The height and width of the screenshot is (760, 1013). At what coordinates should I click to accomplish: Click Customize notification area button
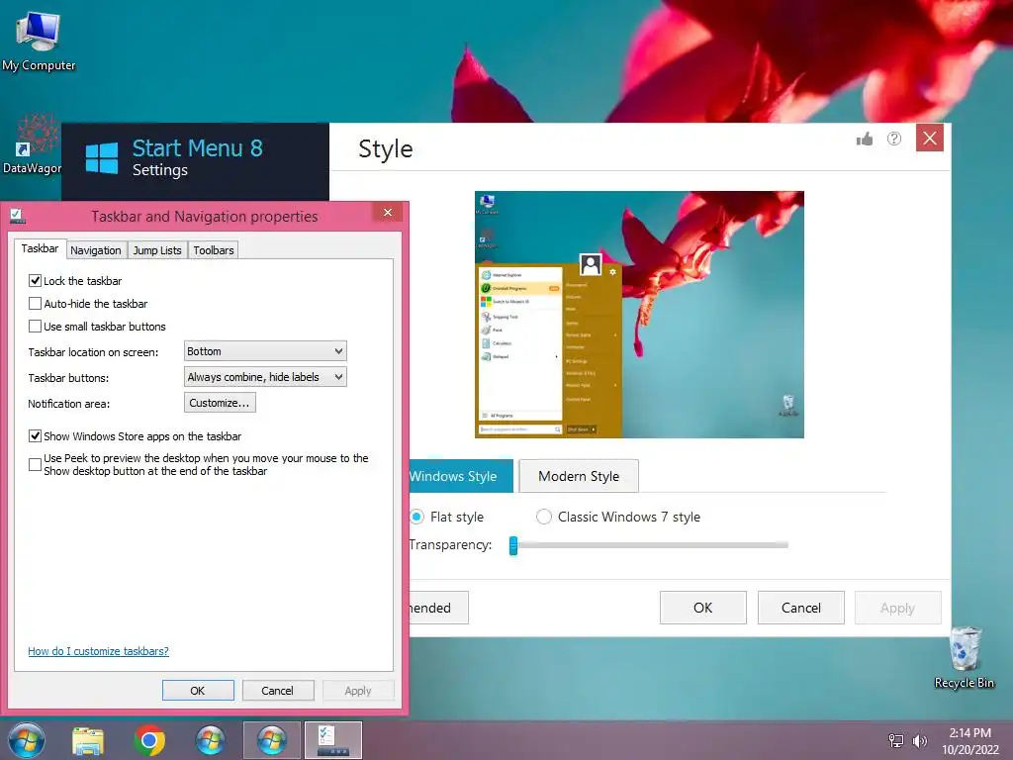pos(220,403)
